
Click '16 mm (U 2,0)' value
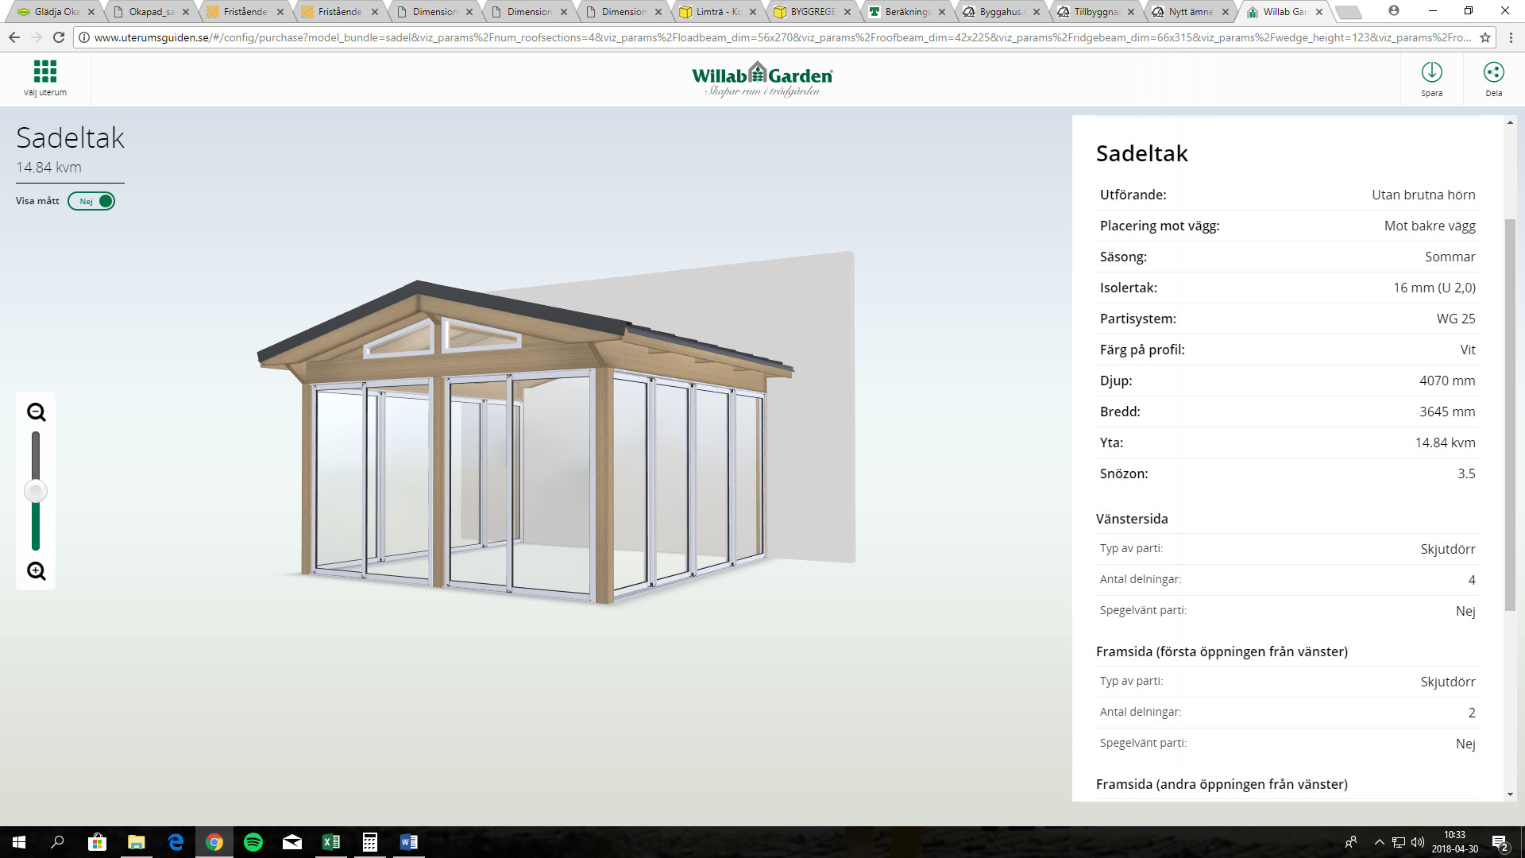[x=1434, y=288]
